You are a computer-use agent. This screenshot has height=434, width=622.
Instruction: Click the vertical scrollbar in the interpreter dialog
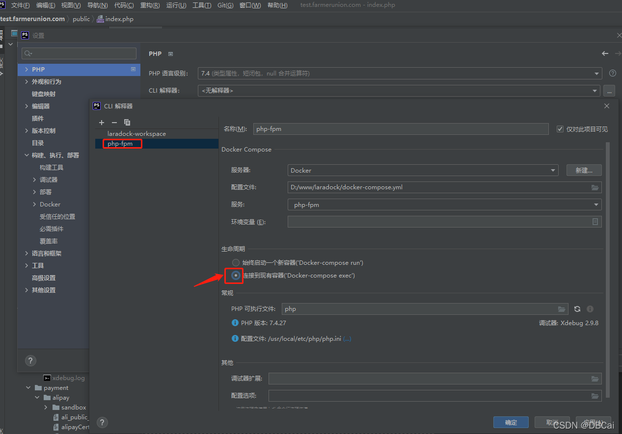[608, 270]
